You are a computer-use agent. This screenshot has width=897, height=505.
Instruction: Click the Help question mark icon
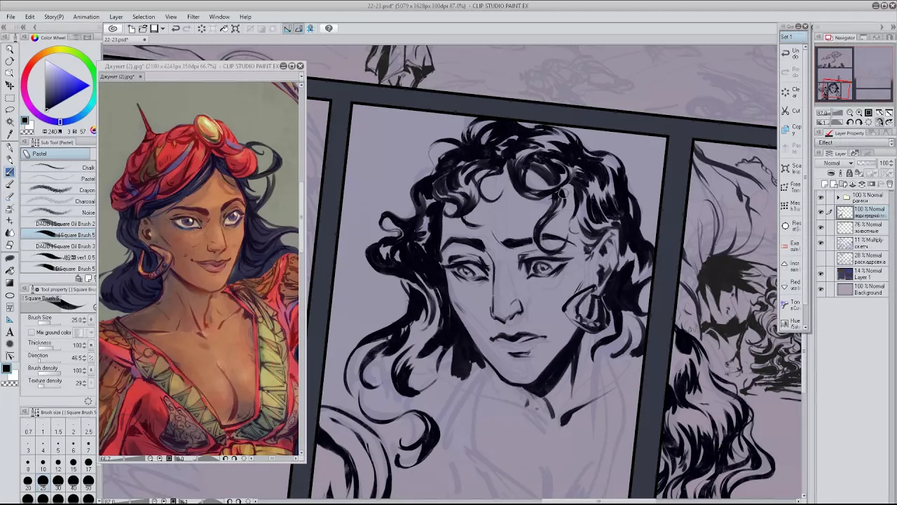(x=329, y=29)
